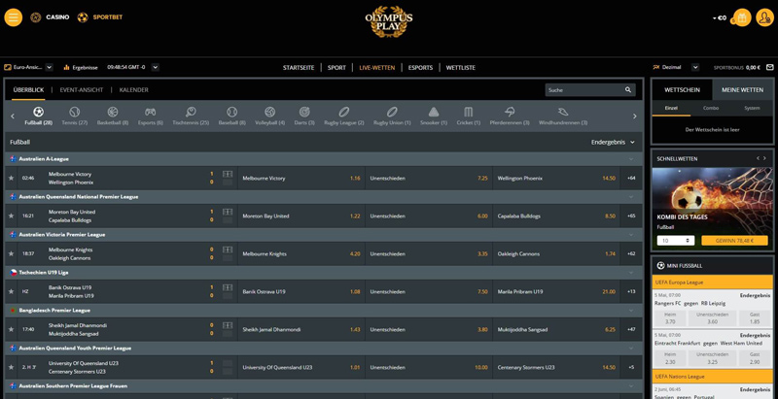
Task: Bet Unentschieden 3.25 on Eintracht Frankfurt match
Action: click(712, 358)
